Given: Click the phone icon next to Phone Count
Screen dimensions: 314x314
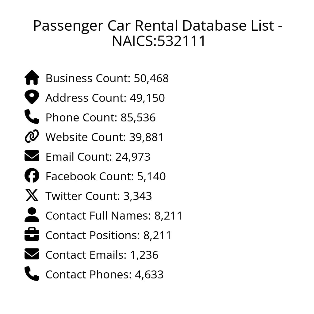Looking at the screenshot, I should tap(32, 117).
